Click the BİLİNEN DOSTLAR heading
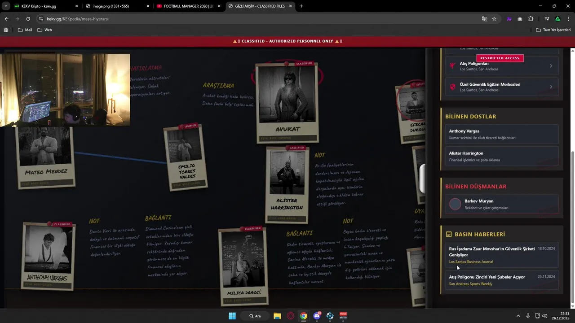This screenshot has width=575, height=323. tap(470, 117)
